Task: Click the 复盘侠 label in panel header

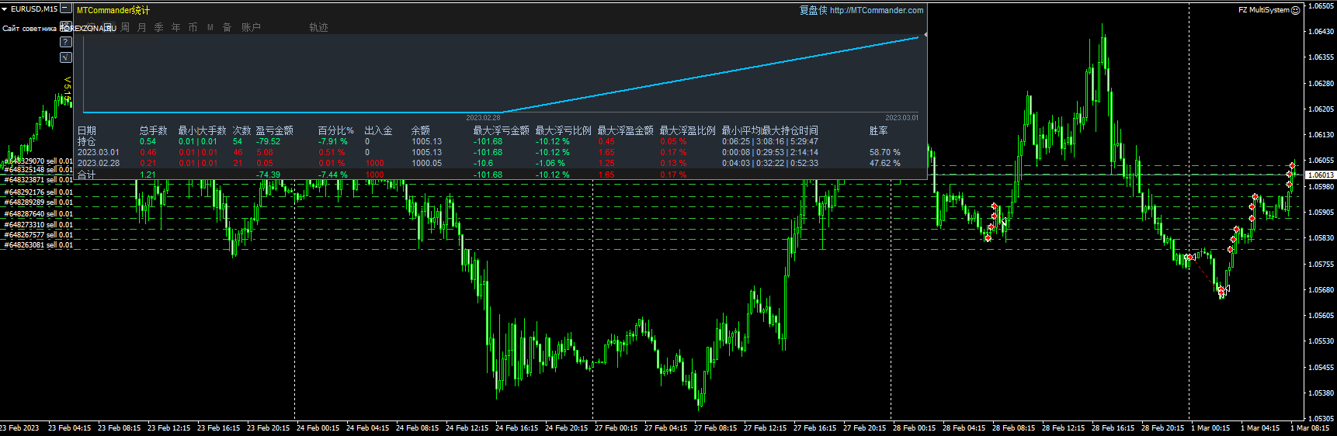Action: tap(813, 10)
